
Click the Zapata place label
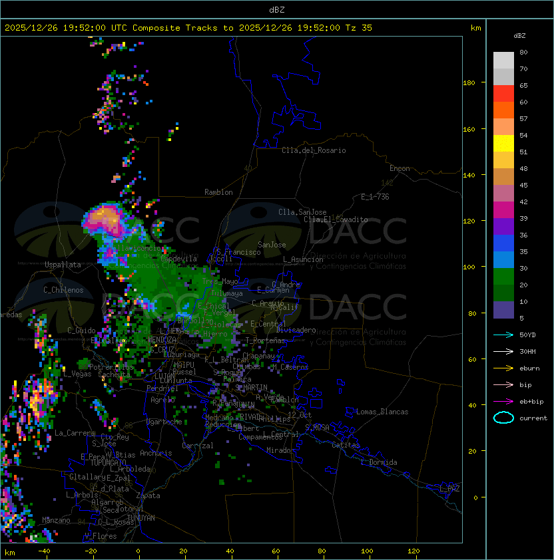(x=148, y=495)
